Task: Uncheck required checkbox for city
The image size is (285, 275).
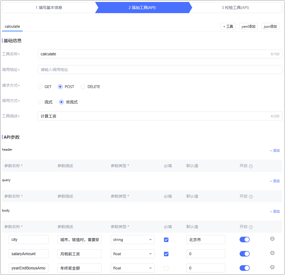Action: [166, 240]
